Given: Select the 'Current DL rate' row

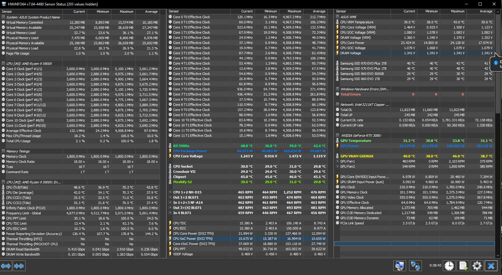Looking at the screenshot, I should point(415,120).
